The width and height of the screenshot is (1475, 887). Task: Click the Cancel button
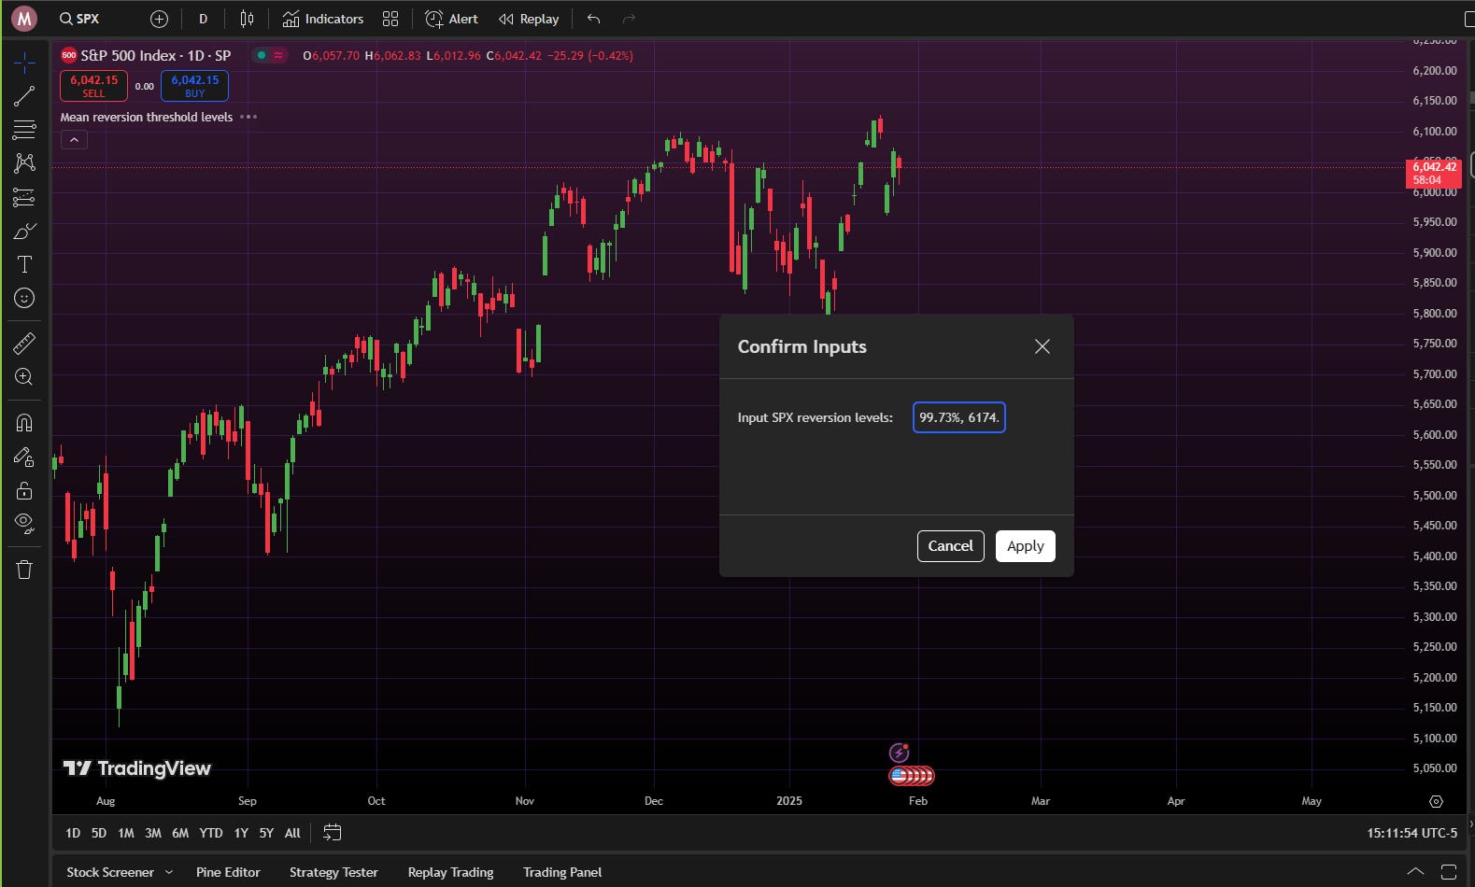(950, 546)
